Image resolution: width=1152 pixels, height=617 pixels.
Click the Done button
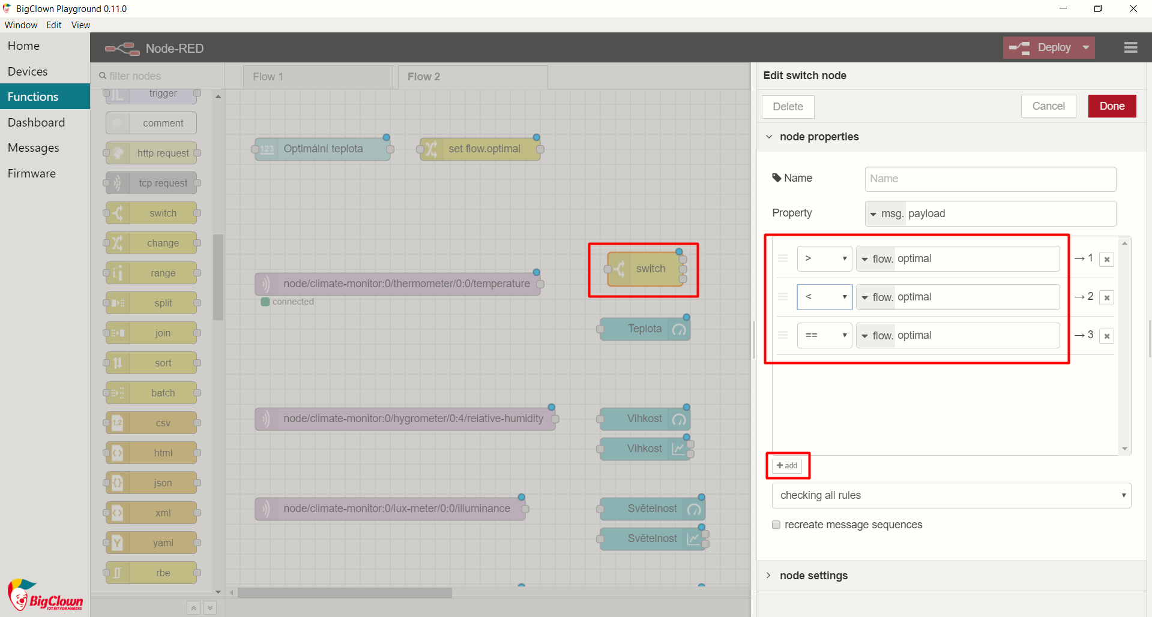1112,106
